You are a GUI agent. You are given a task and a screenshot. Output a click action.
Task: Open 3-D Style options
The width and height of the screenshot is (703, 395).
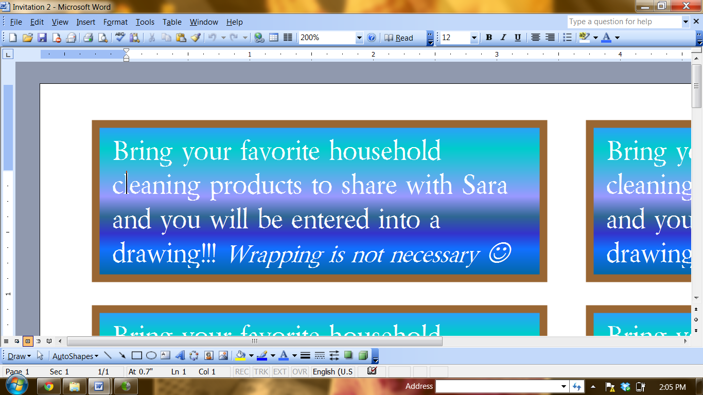coord(363,355)
